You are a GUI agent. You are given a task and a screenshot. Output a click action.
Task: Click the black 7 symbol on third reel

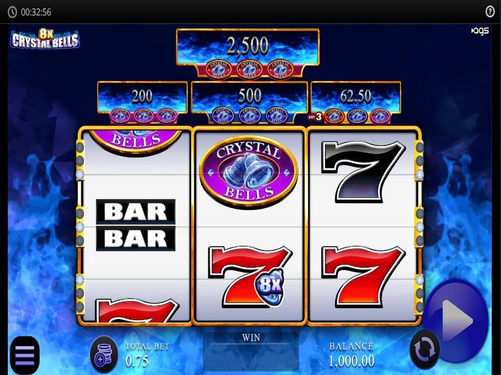(x=363, y=172)
